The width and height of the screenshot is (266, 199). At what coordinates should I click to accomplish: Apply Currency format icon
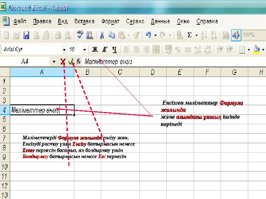coord(168,50)
